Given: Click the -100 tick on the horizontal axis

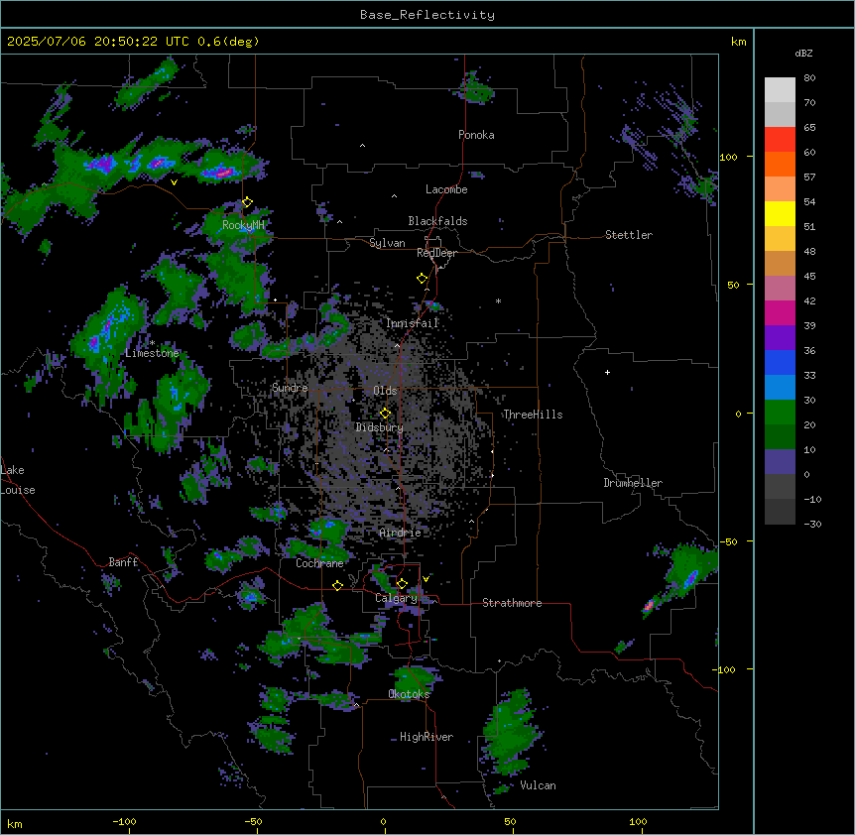Looking at the screenshot, I should pos(125,821).
